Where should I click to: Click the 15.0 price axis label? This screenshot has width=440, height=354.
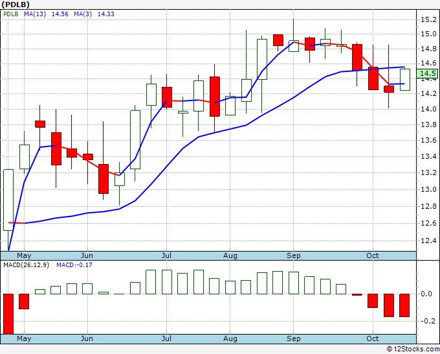click(x=428, y=34)
